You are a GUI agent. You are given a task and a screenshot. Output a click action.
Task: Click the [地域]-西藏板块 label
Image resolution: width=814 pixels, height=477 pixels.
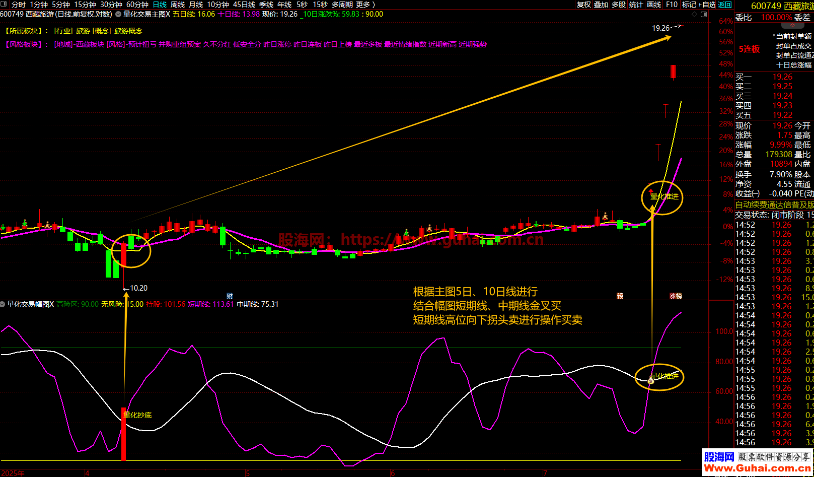79,44
